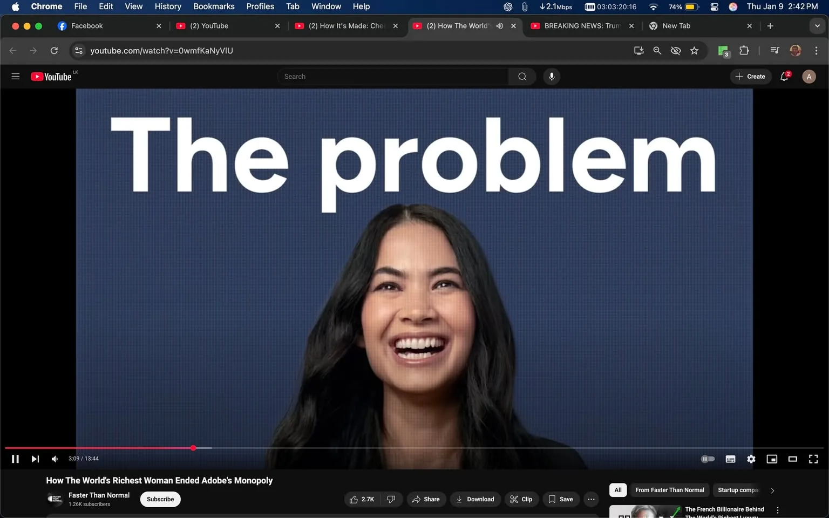Enable autoplay toggle in the player
Viewport: 829px width, 518px height.
[708, 459]
